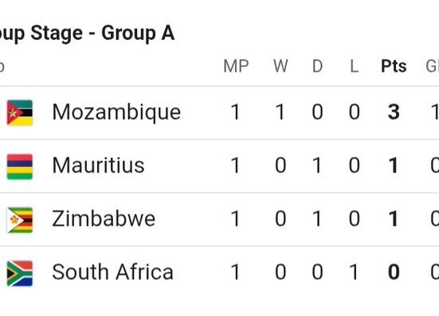Click the Pts column header

coord(394,66)
